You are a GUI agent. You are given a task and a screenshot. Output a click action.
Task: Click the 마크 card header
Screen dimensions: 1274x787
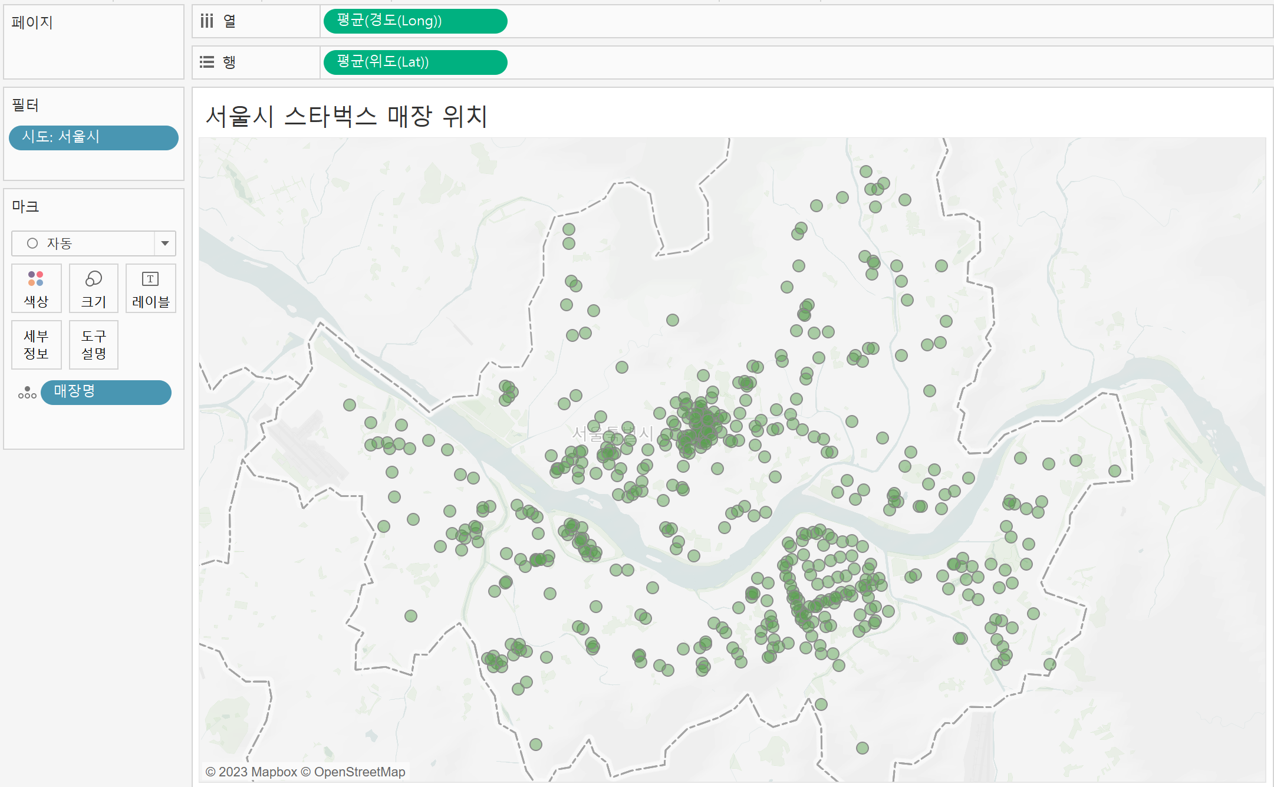25,206
